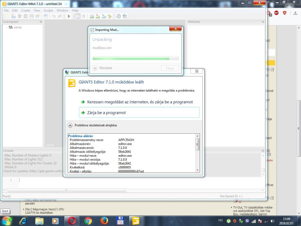
Task: Click the problem details scrollbar thumb
Action: click(x=197, y=144)
